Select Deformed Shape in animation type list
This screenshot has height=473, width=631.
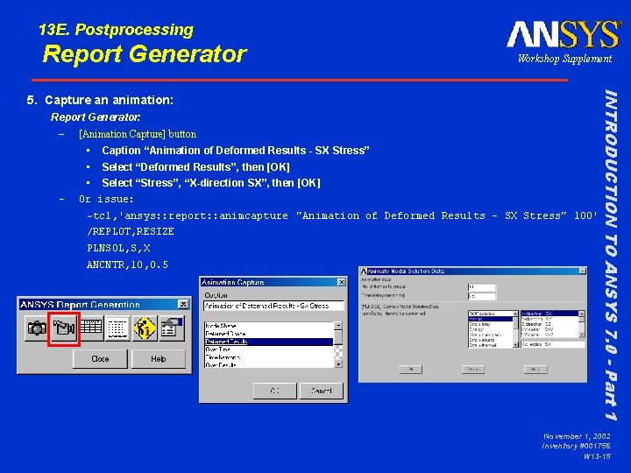(269, 334)
